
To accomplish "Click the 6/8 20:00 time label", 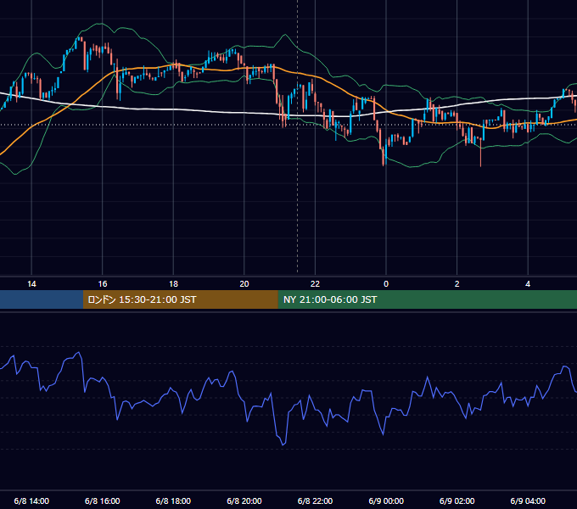I will [244, 501].
